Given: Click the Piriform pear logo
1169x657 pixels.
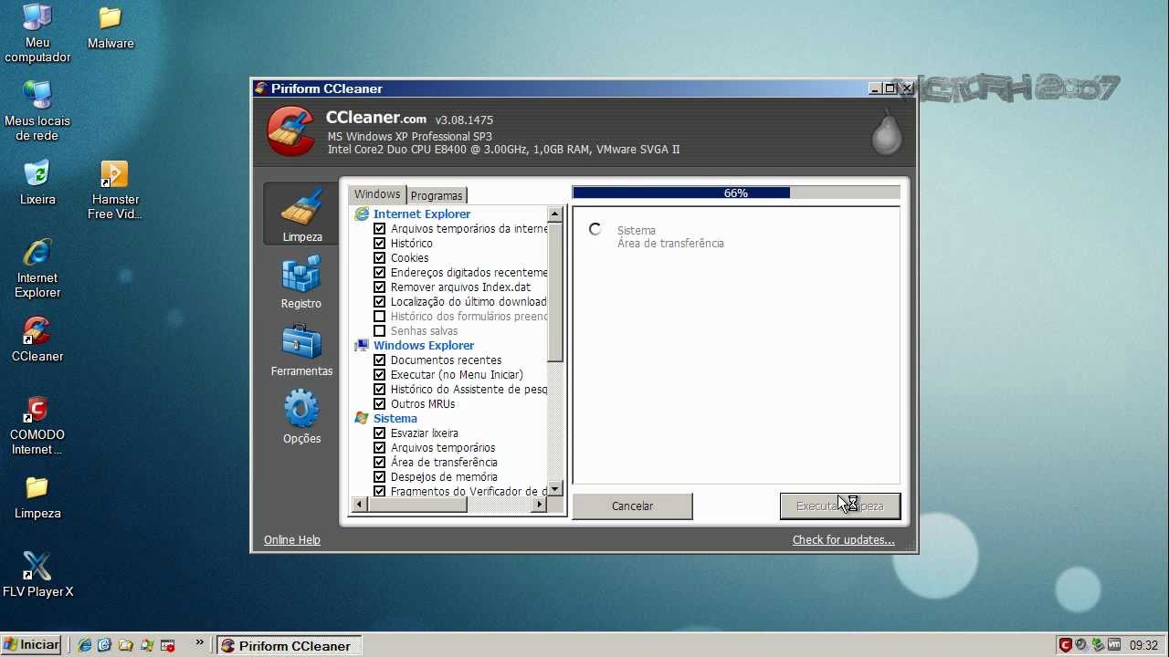Looking at the screenshot, I should click(886, 131).
